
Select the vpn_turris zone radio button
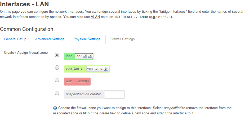coord(57,68)
